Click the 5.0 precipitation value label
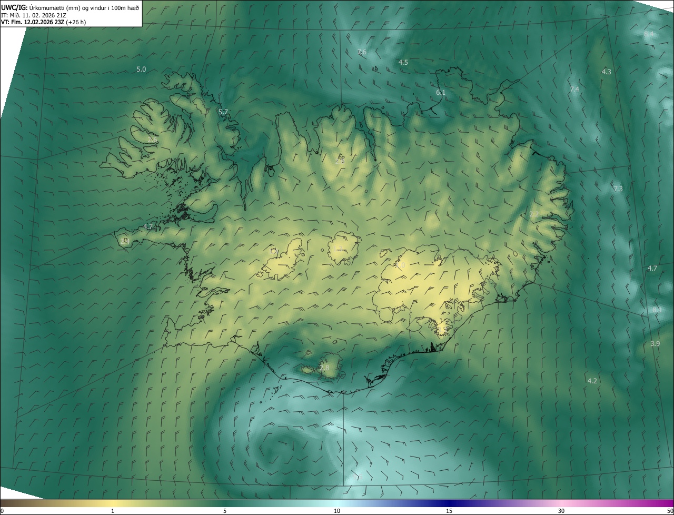674x515 pixels. coord(141,70)
